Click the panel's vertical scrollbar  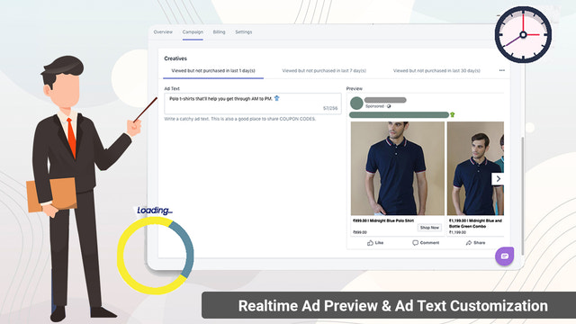point(522,195)
